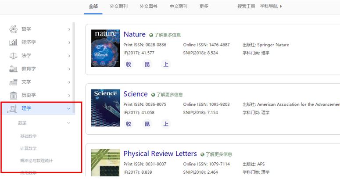Click Nature's Print ISSN 0028-0836 text
Viewport: 340px width, 179px height.
tap(145, 45)
